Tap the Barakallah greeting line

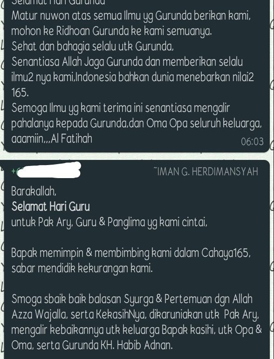pyautogui.click(x=34, y=191)
